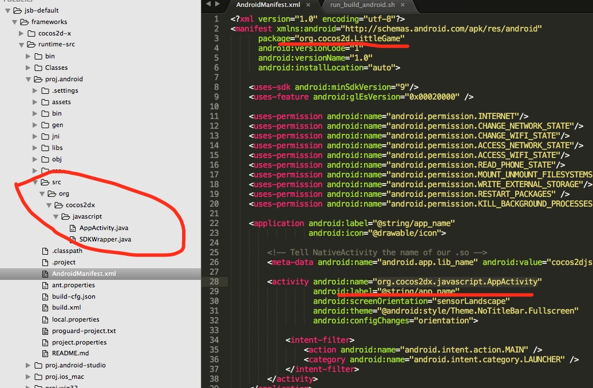This screenshot has height=388, width=593.
Task: Expand the .settings folder triangle
Action: point(35,91)
